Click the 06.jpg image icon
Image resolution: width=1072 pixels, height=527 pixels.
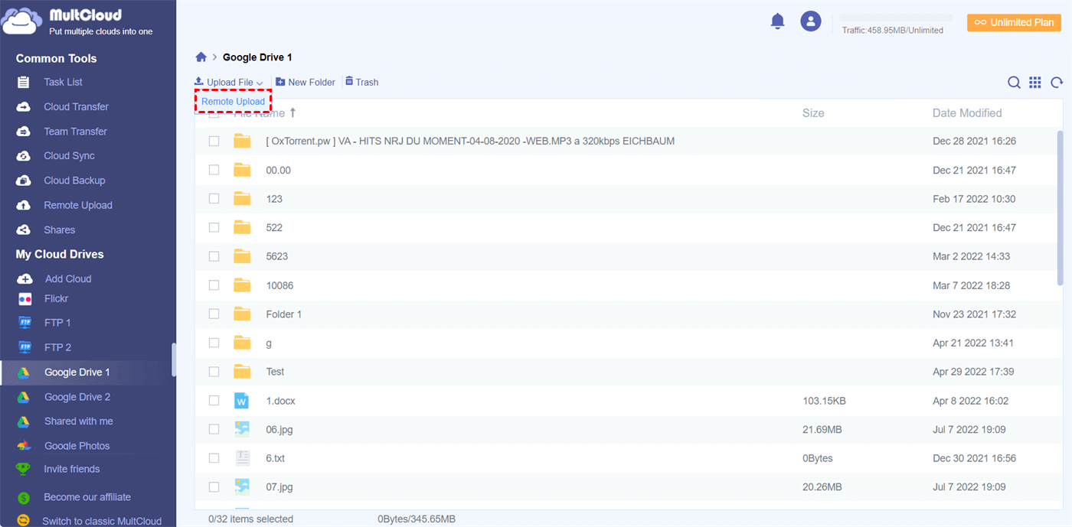point(242,429)
